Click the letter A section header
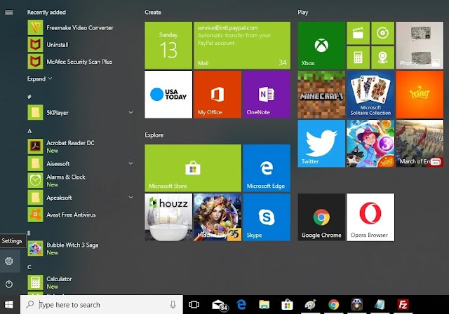The image size is (449, 314). point(29,131)
